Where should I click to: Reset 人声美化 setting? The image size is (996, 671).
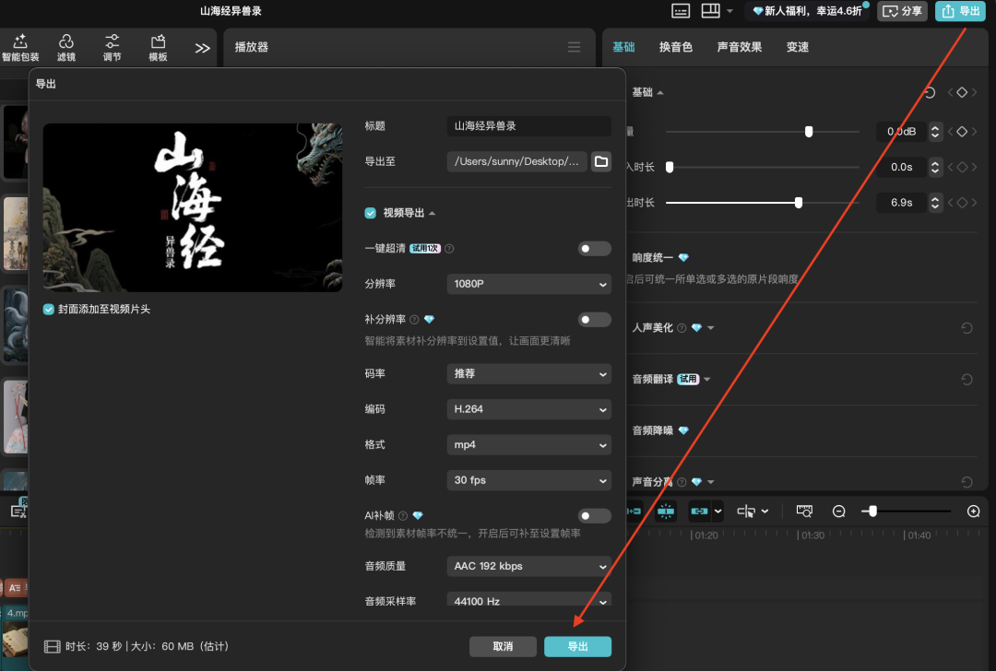pos(966,328)
